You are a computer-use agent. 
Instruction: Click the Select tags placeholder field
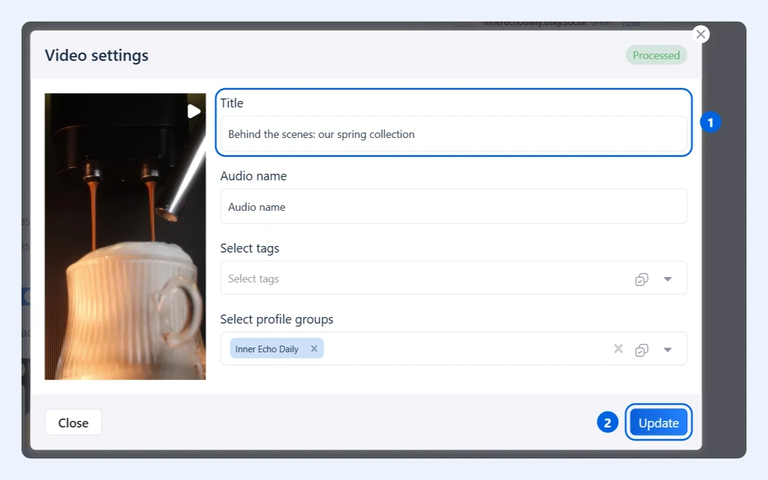tap(454, 278)
